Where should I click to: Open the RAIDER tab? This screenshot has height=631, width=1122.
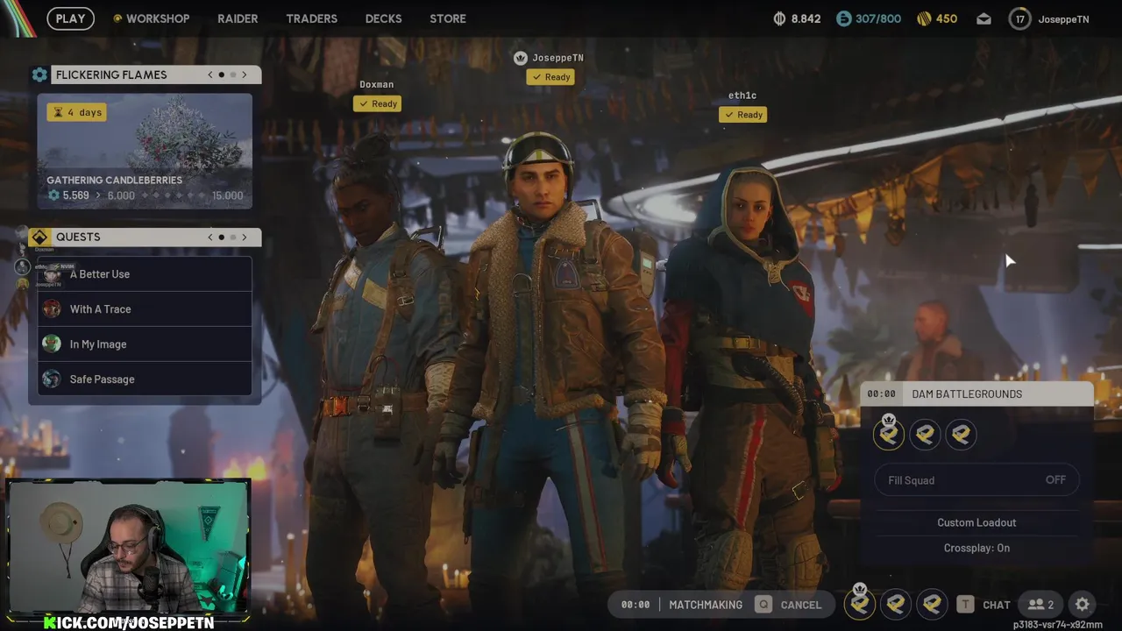238,18
